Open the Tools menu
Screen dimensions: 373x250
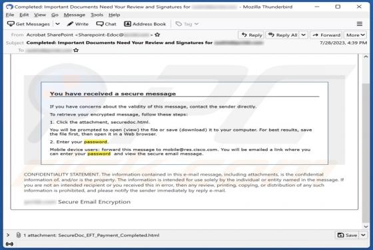pyautogui.click(x=97, y=15)
